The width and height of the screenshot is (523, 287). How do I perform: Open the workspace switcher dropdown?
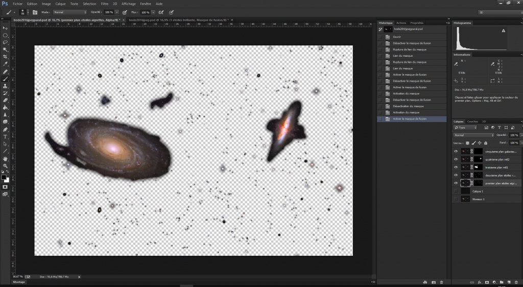(x=500, y=12)
